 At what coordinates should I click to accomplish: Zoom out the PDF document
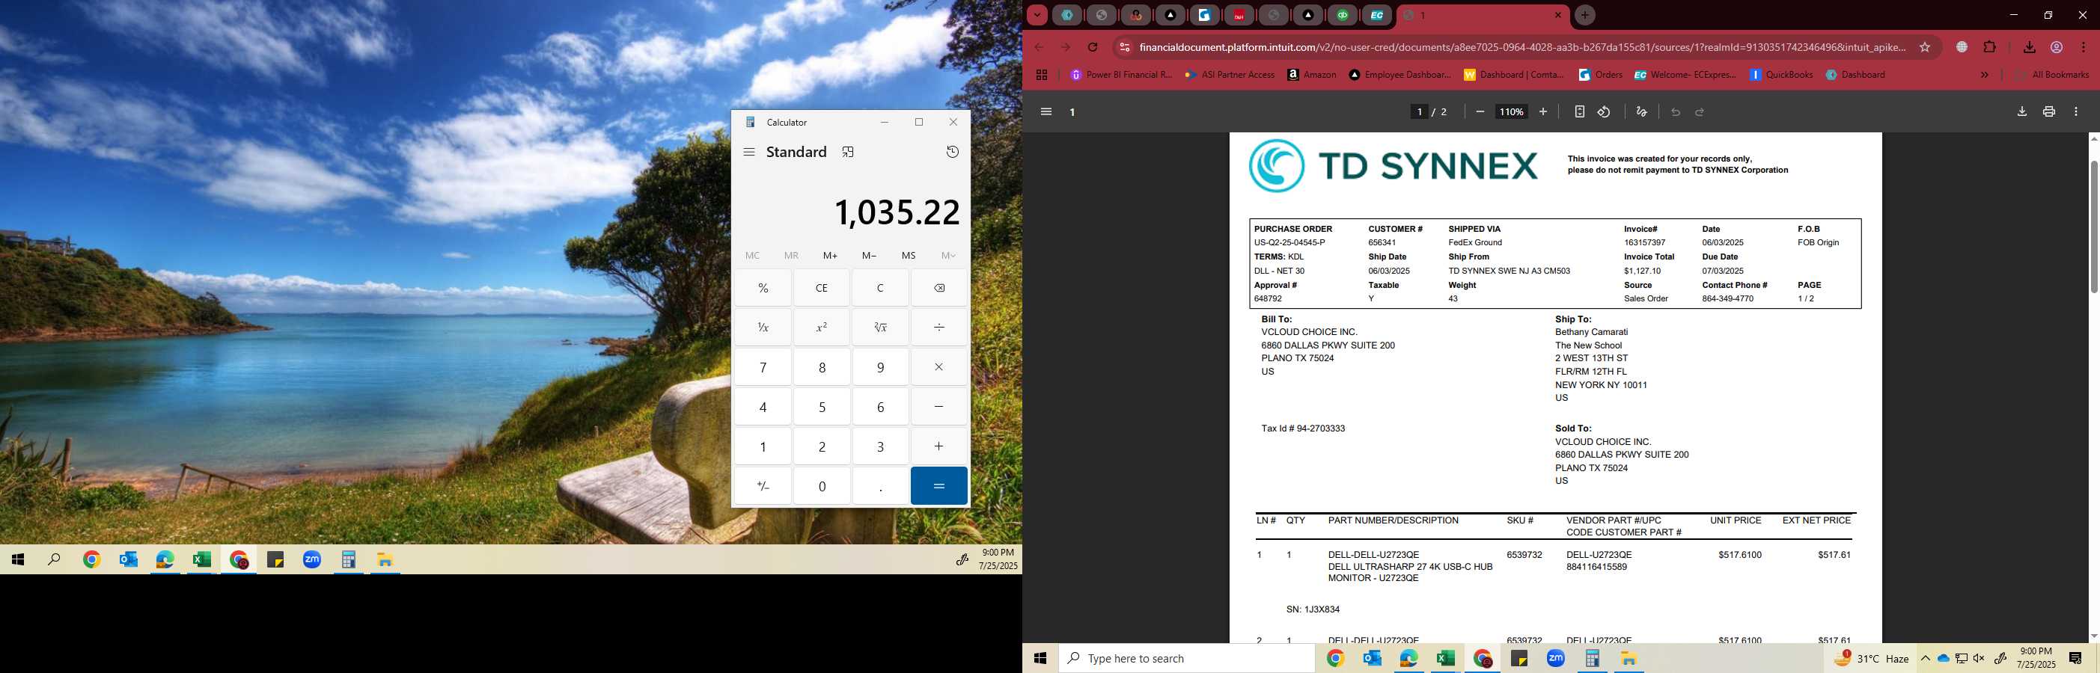(1480, 111)
